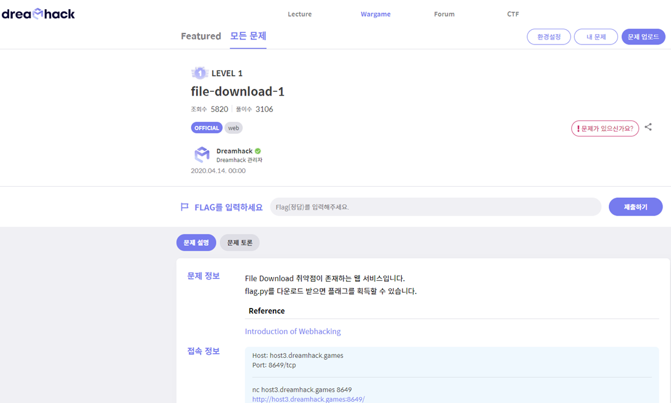This screenshot has width=671, height=403.
Task: Click the share icon
Action: (x=648, y=127)
